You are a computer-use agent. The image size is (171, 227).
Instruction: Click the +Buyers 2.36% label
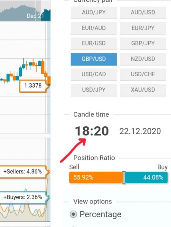(x=23, y=197)
